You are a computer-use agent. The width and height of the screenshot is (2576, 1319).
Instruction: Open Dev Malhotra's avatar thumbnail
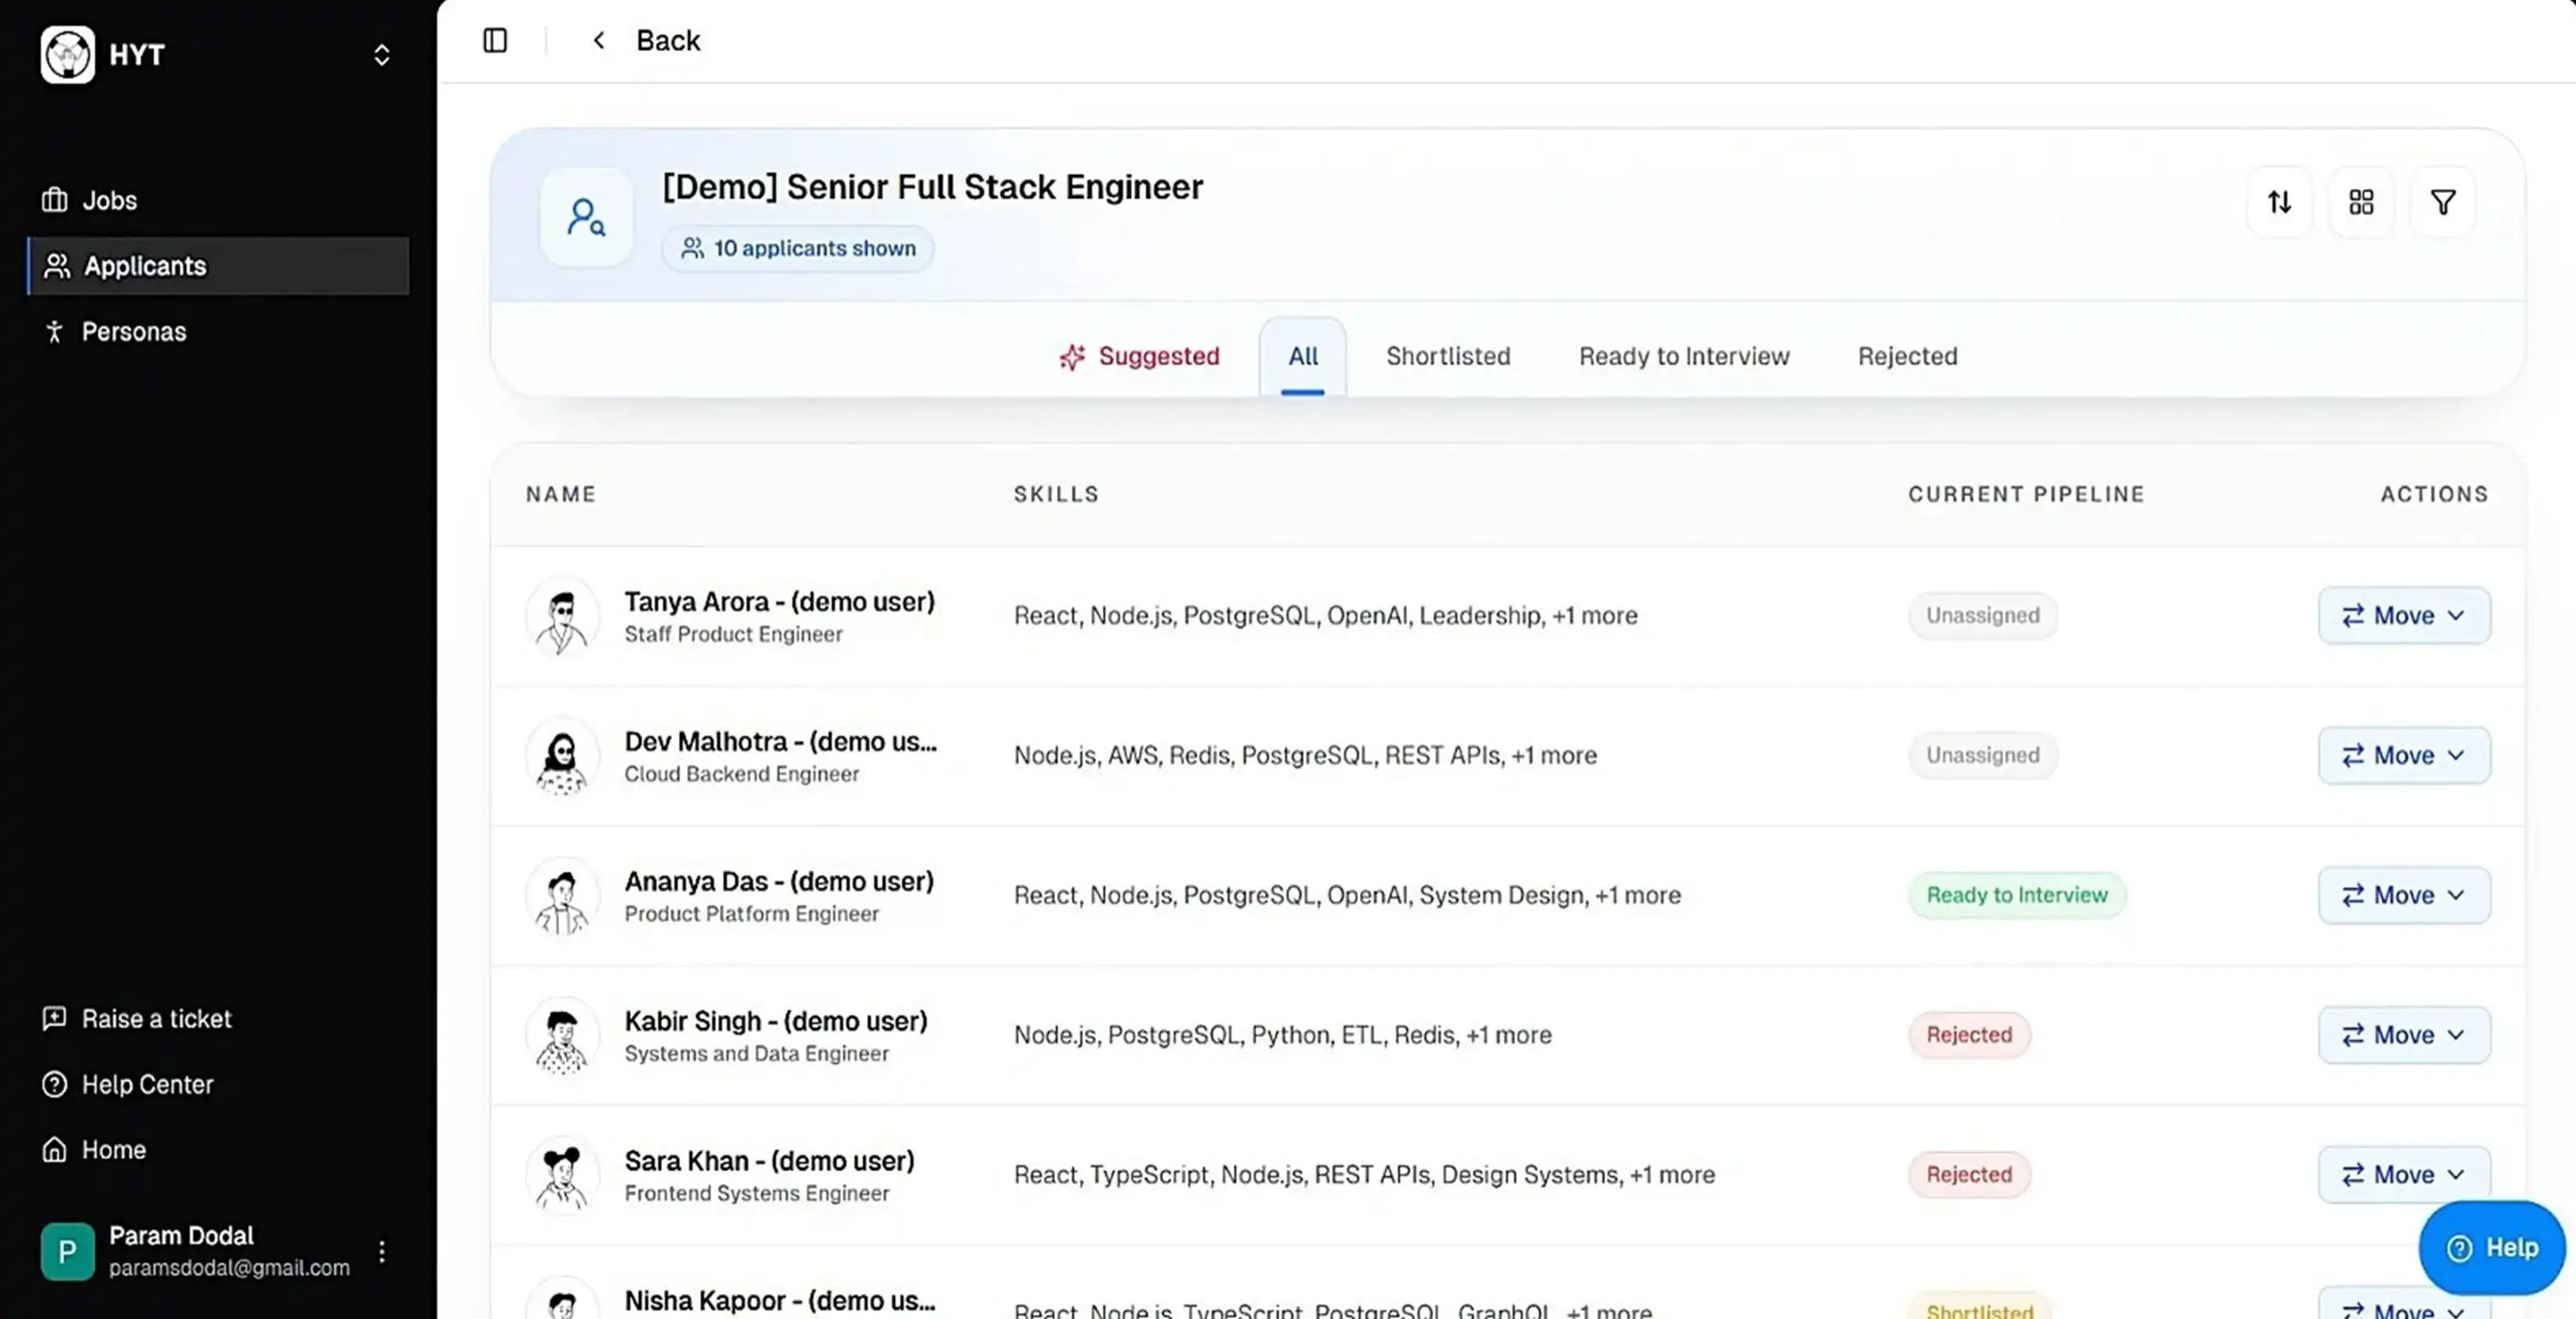[562, 756]
